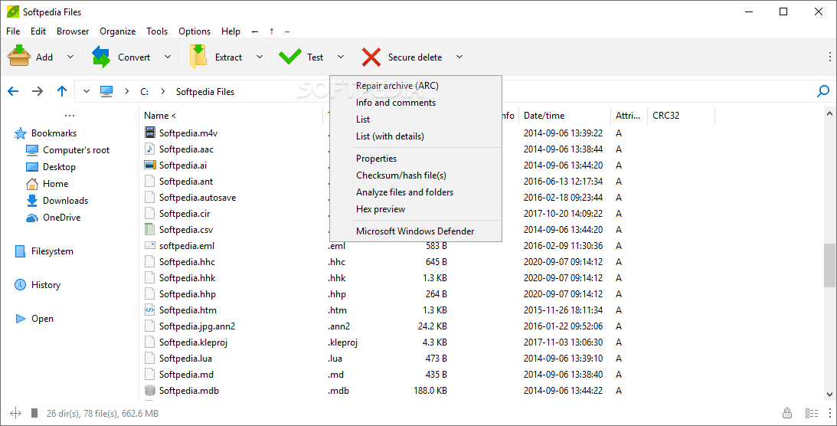
Task: Click the scrollbar down arrow
Action: (829, 395)
